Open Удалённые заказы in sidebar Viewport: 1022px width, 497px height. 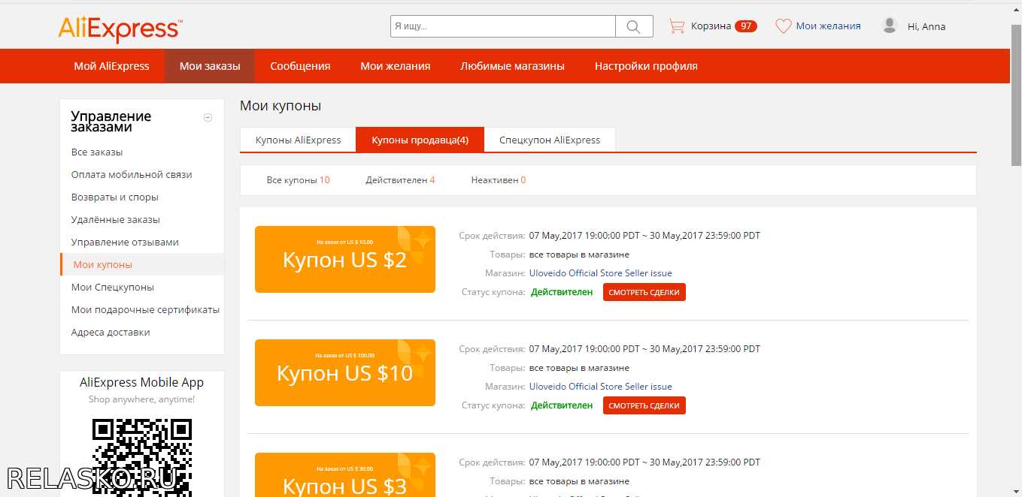tap(116, 220)
